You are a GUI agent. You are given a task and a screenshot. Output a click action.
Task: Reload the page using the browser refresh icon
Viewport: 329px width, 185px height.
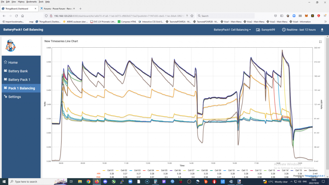(16, 16)
